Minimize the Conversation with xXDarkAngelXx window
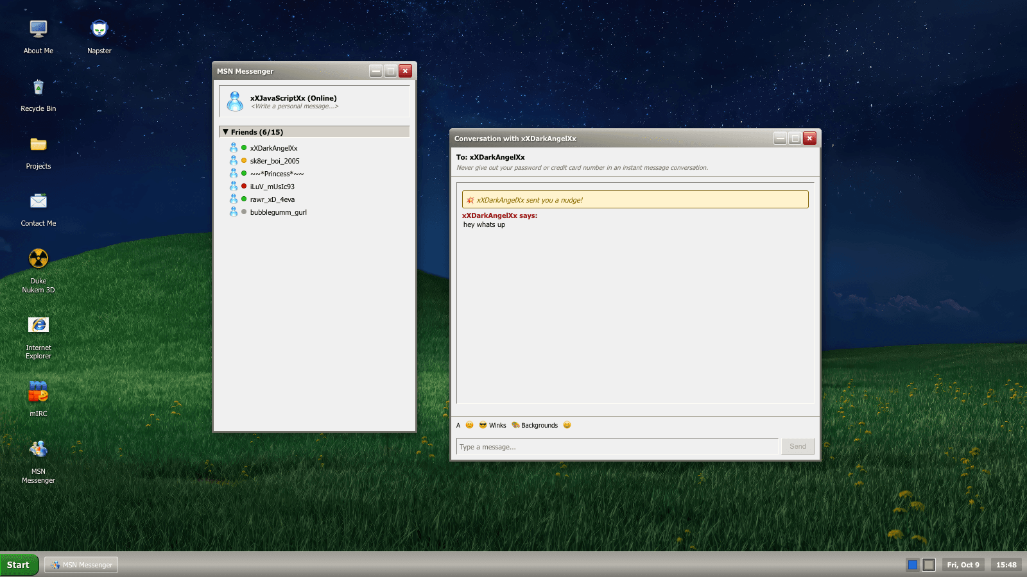1027x577 pixels. pyautogui.click(x=780, y=138)
